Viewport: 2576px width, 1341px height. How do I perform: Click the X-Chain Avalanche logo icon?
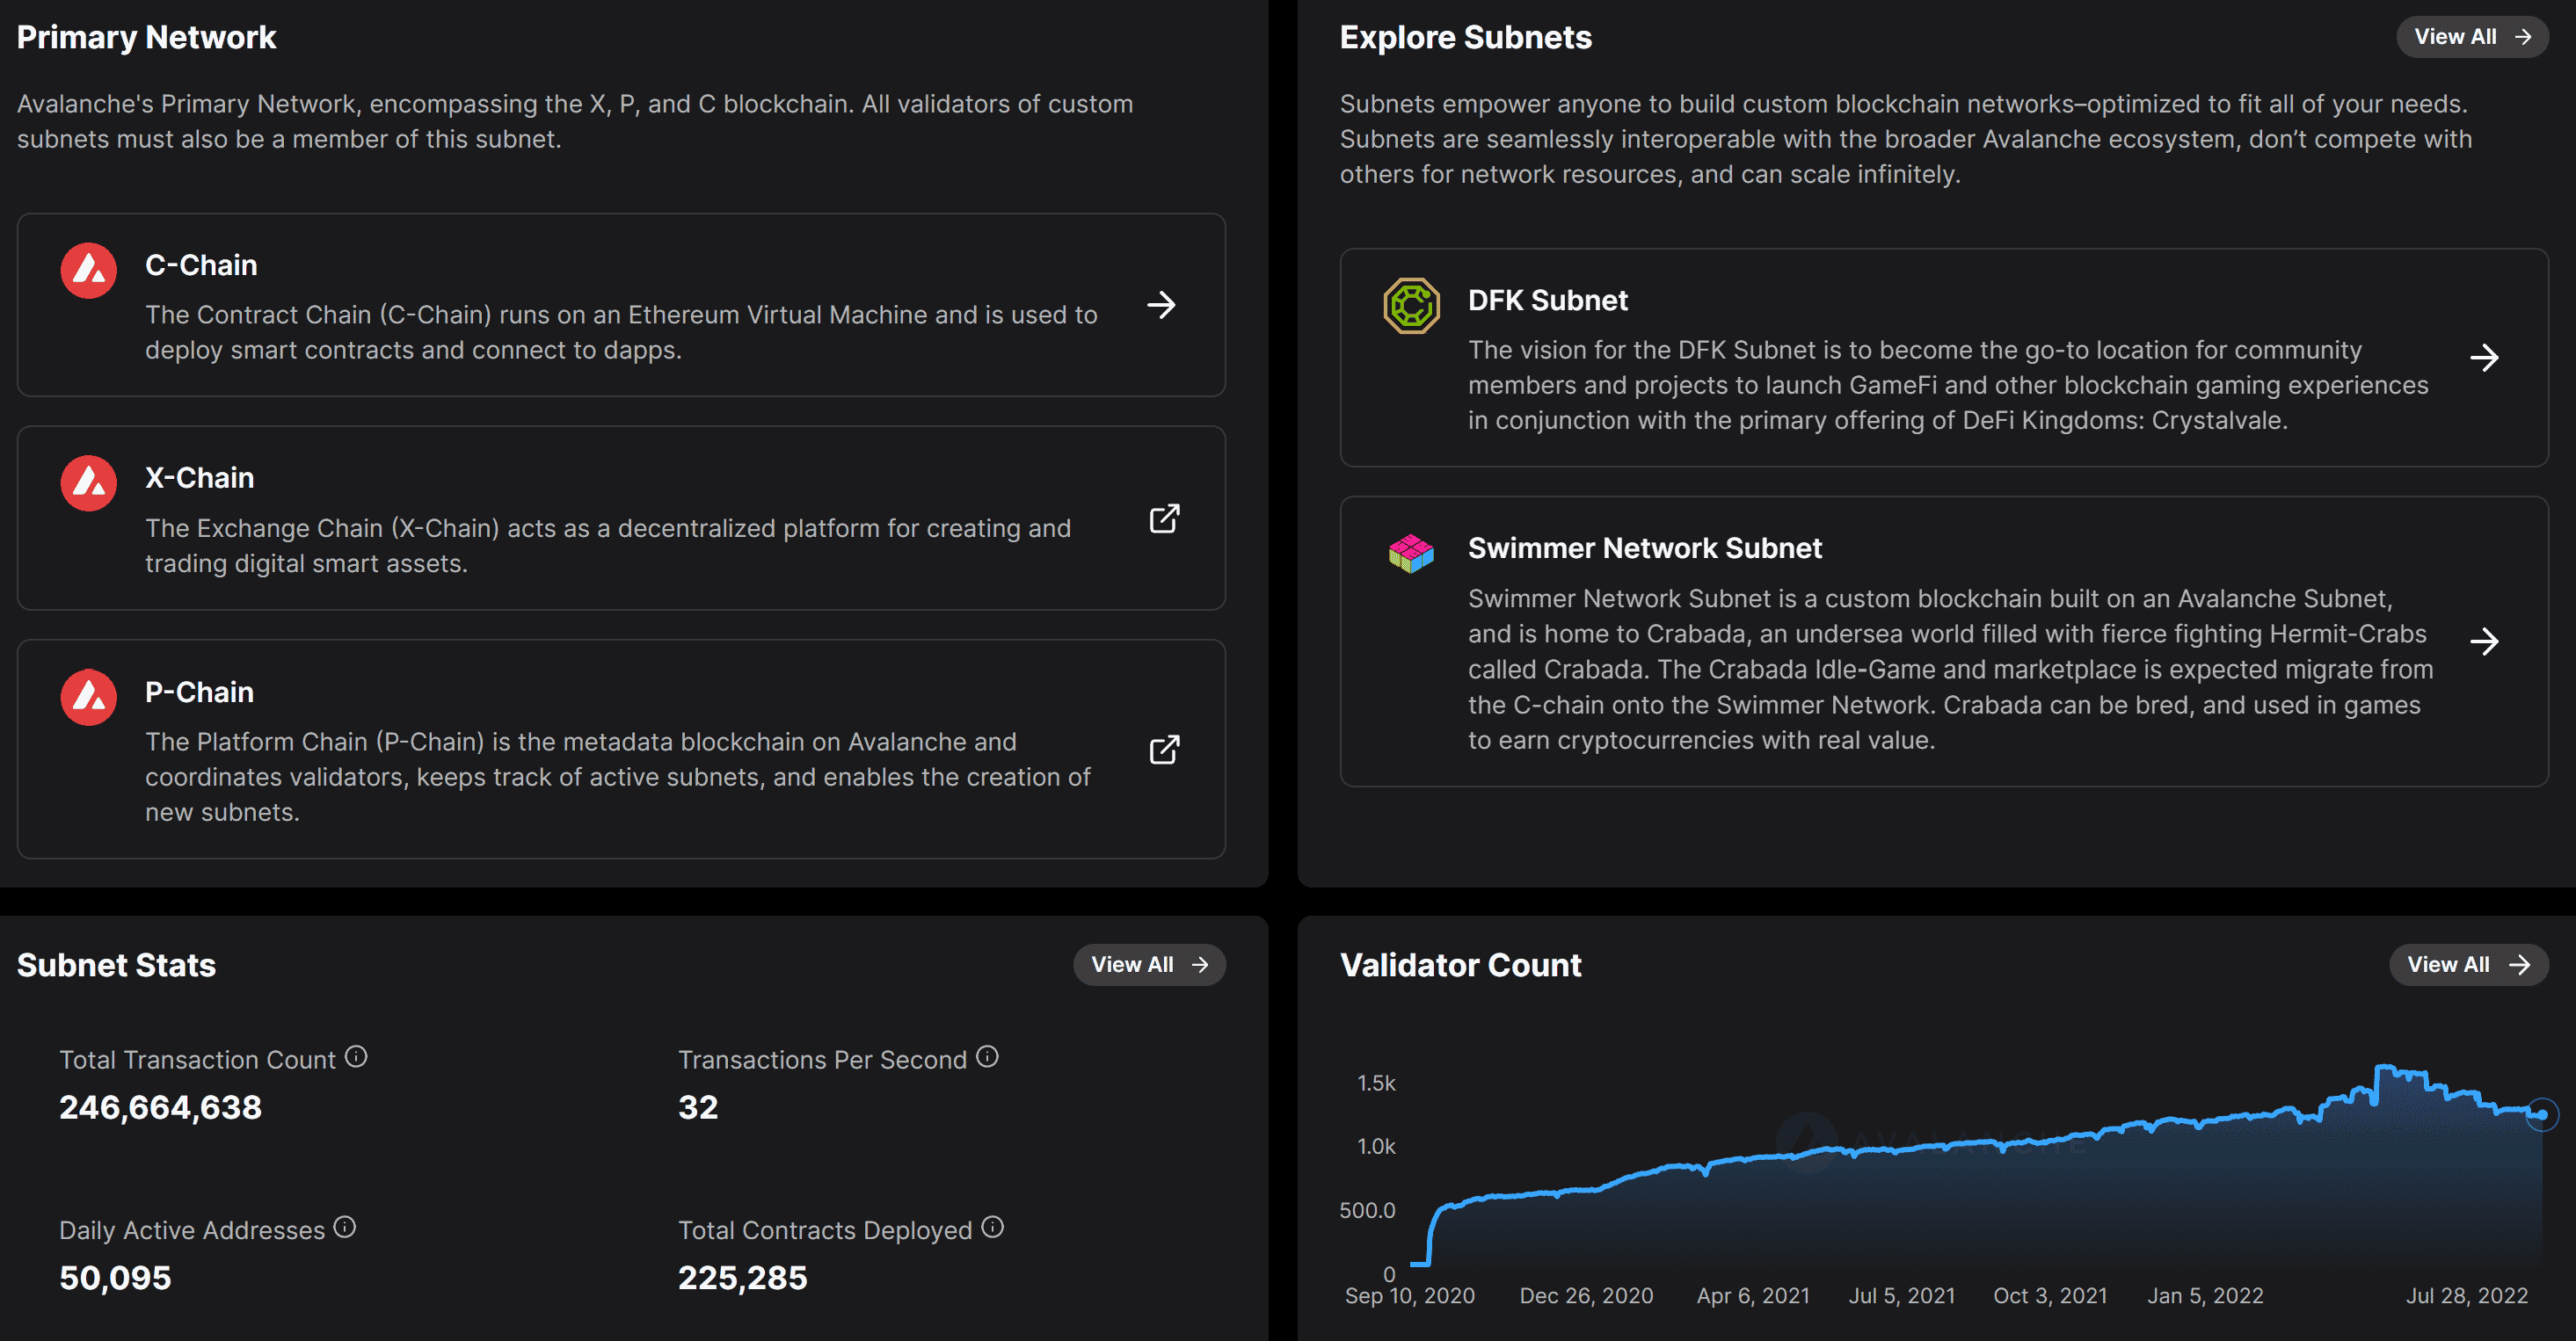[88, 482]
